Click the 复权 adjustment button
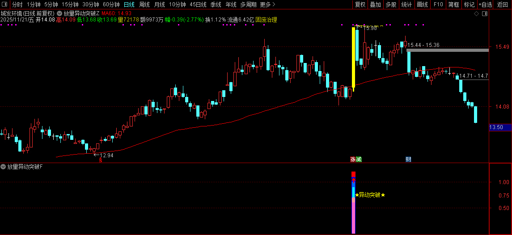 point(360,4)
